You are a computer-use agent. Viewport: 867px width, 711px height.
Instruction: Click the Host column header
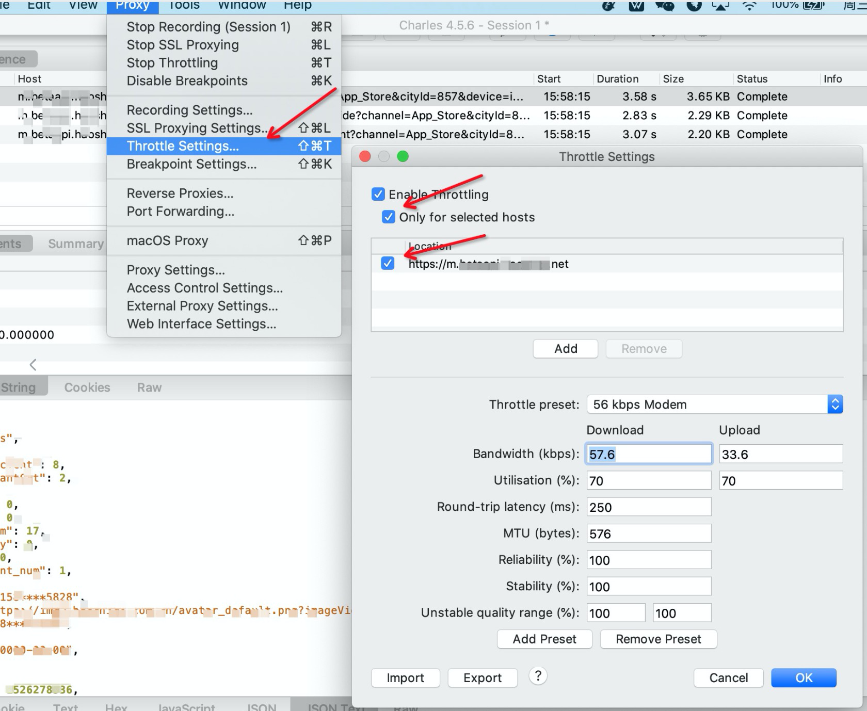(x=29, y=79)
